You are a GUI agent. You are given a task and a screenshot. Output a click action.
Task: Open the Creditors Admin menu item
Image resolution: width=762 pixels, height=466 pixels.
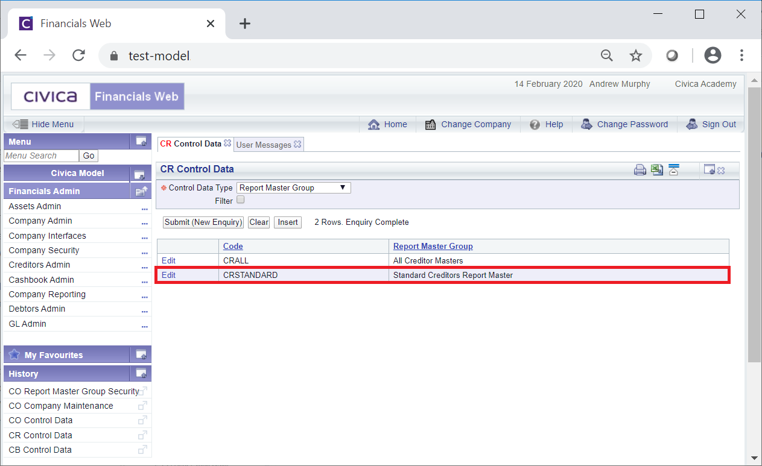tap(39, 265)
